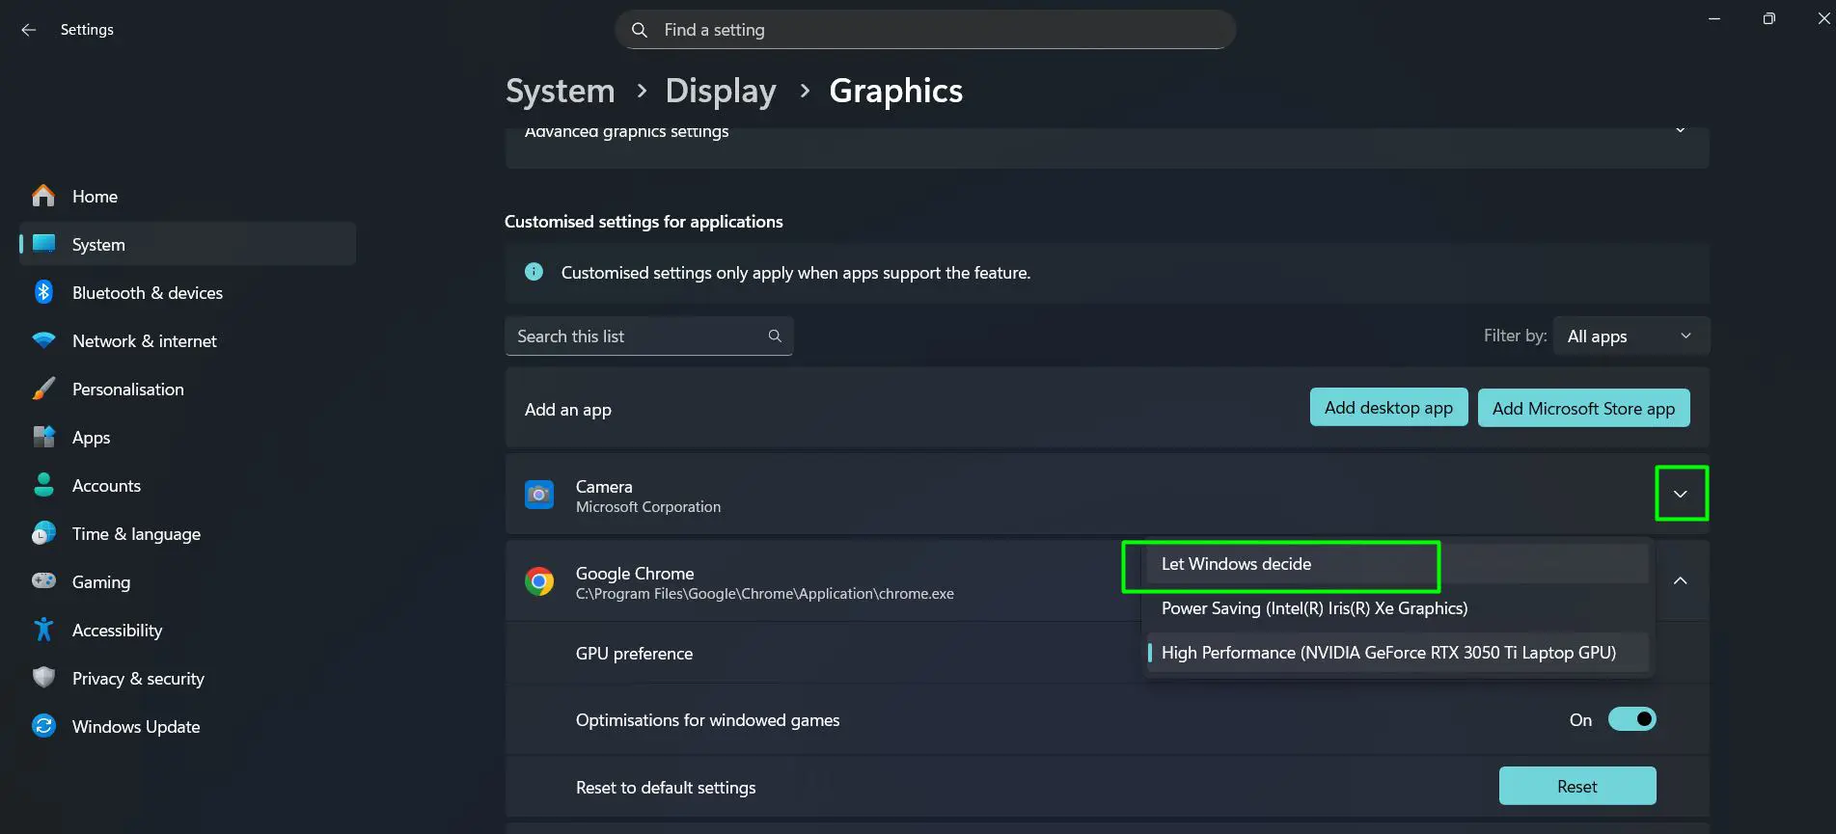
Task: Click the Search this list field
Action: 649,336
